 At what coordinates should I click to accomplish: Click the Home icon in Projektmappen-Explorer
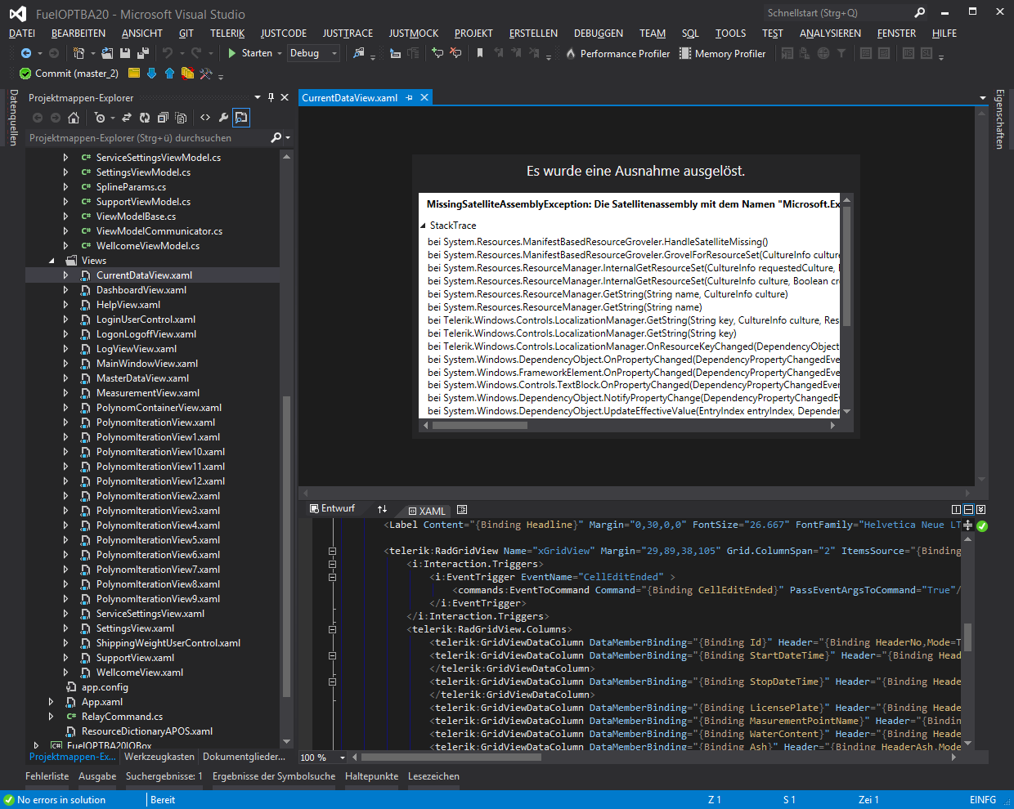[x=74, y=118]
